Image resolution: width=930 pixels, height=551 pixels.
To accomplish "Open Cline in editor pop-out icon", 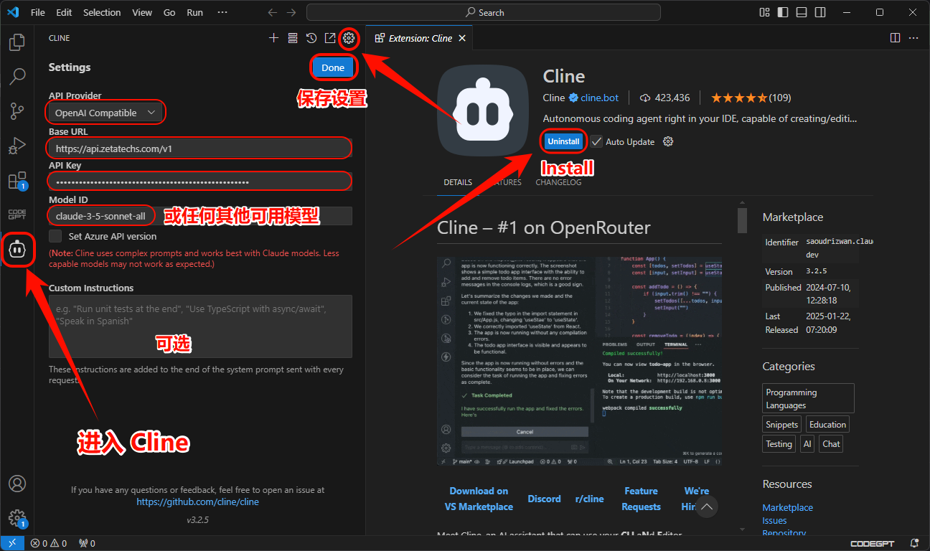I will point(330,38).
